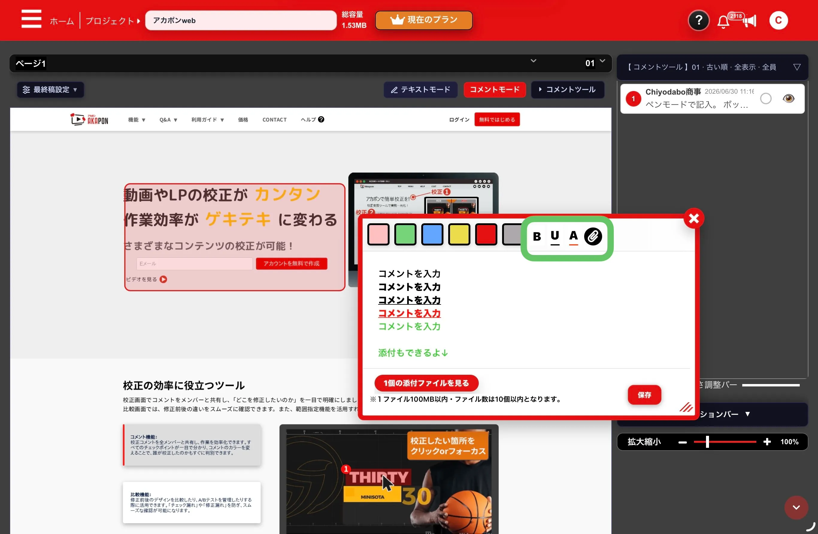
Task: Click the プロジェクト breadcrumb arrow
Action: (139, 21)
